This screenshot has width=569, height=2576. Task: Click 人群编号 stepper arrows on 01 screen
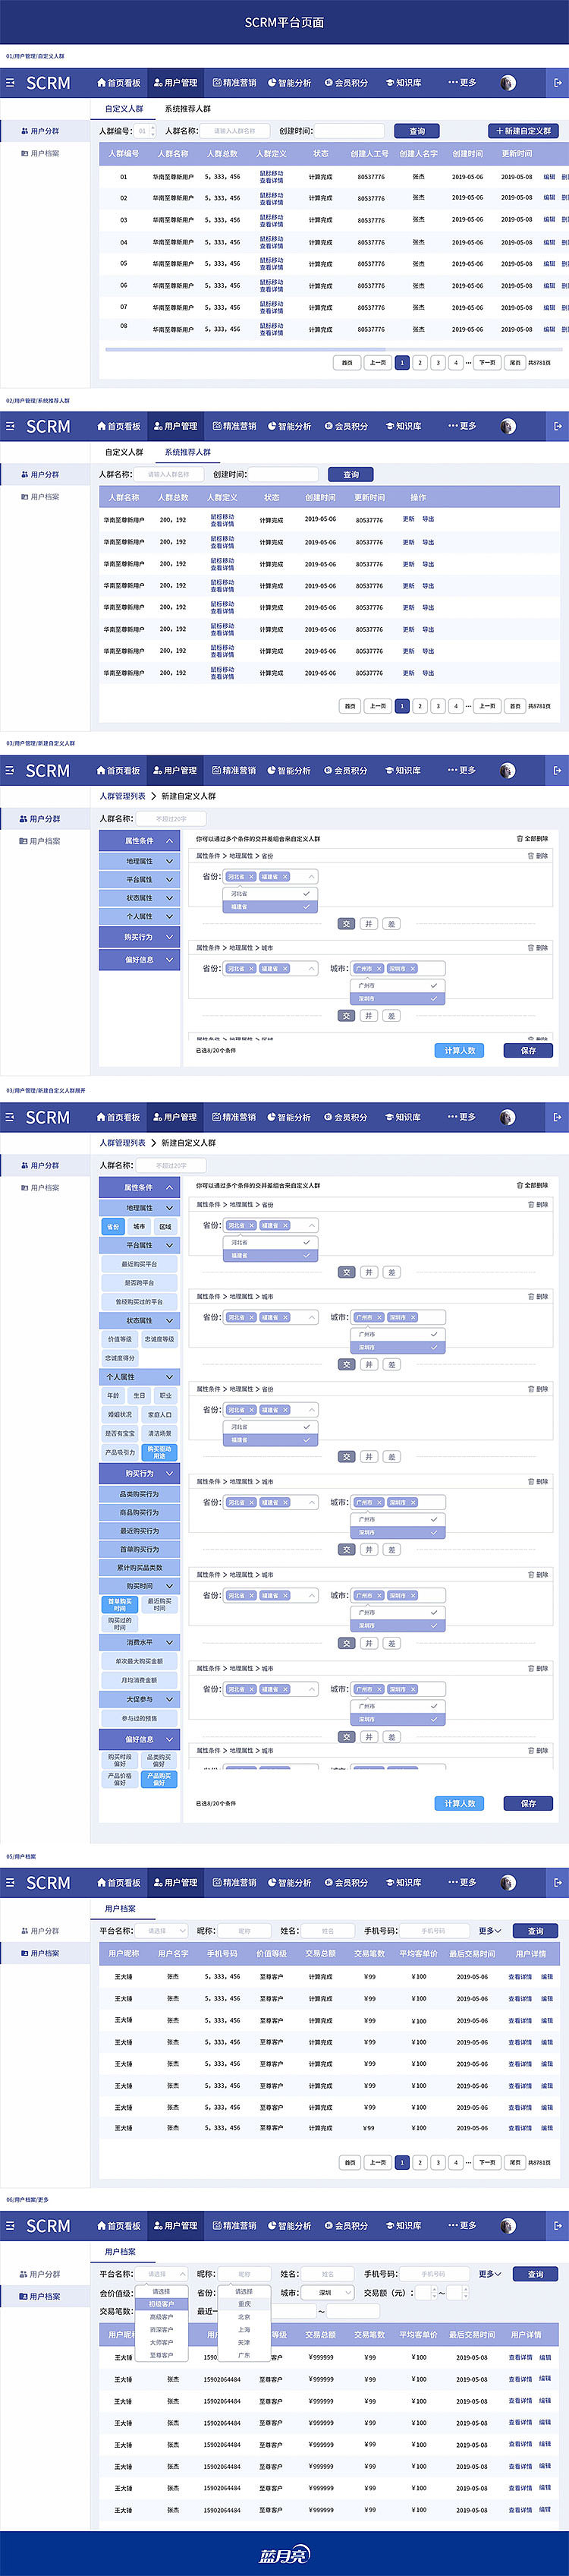click(x=152, y=131)
